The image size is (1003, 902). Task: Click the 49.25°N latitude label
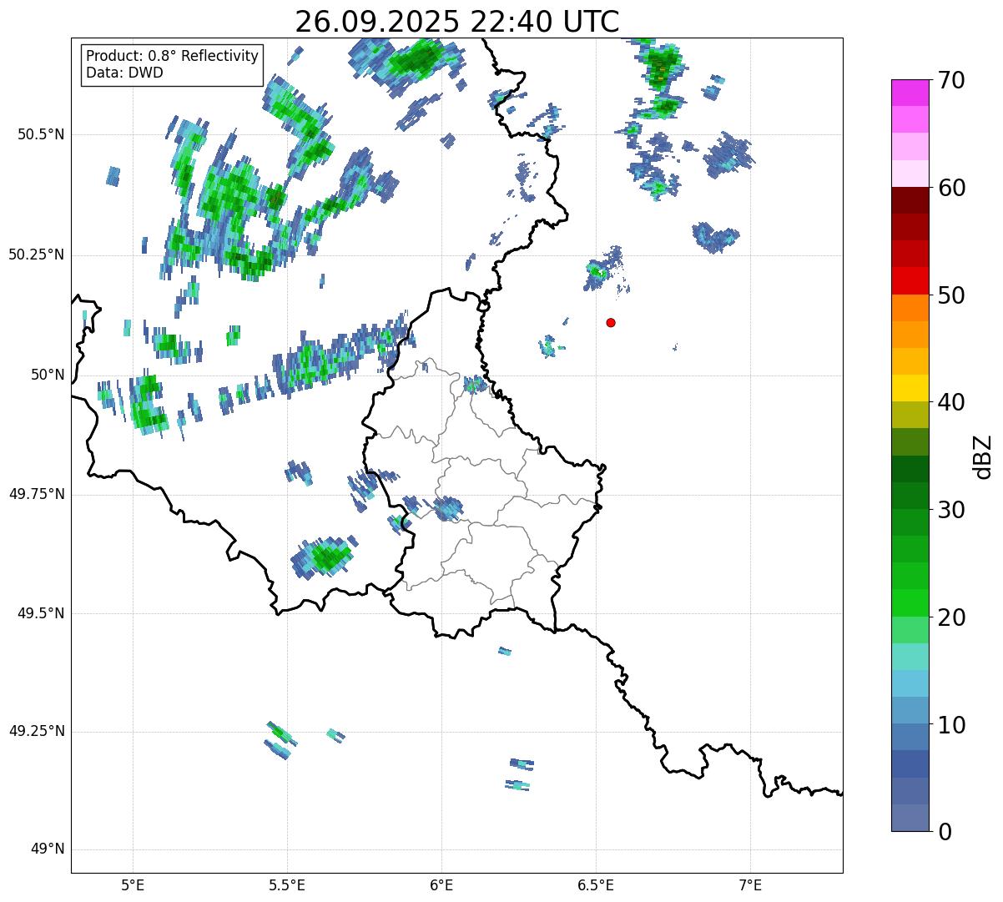(x=36, y=731)
